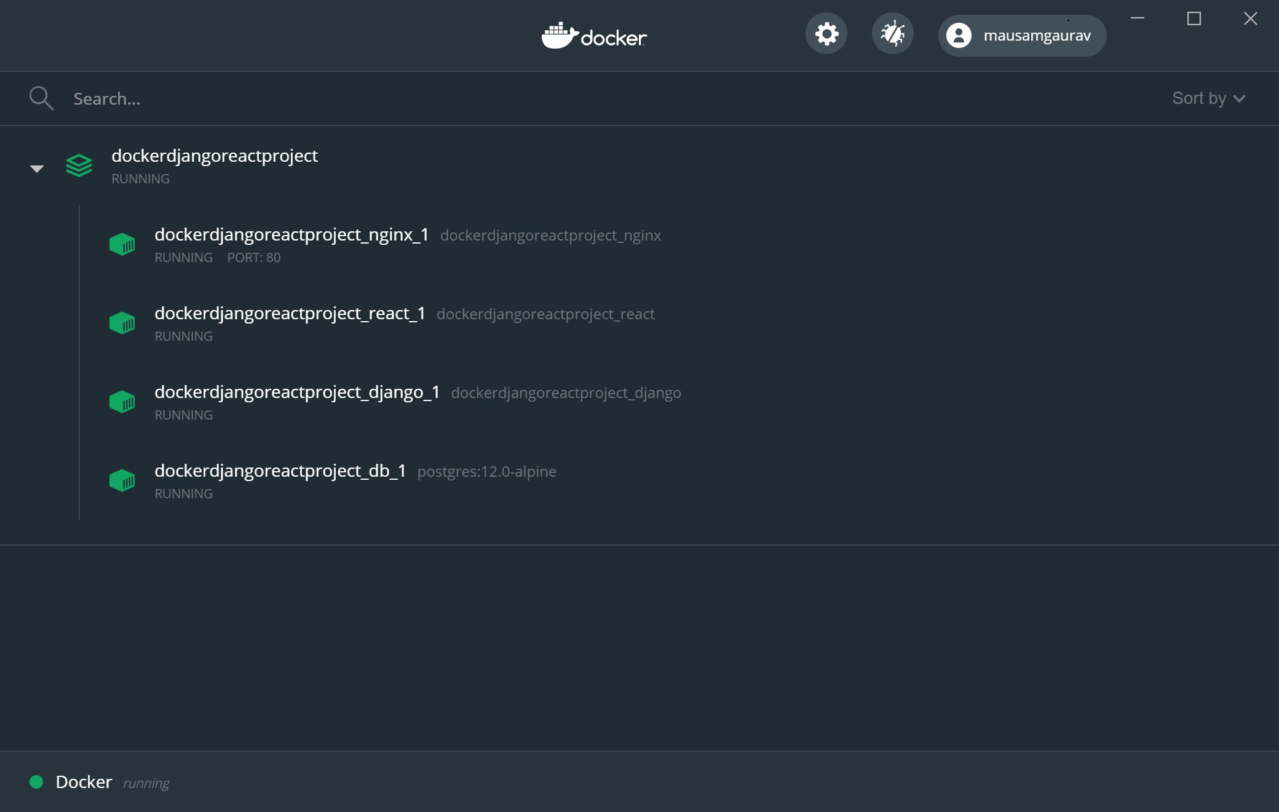This screenshot has width=1279, height=812.
Task: Open dockerdjangoreactproject_react_1 container name
Action: (x=290, y=313)
